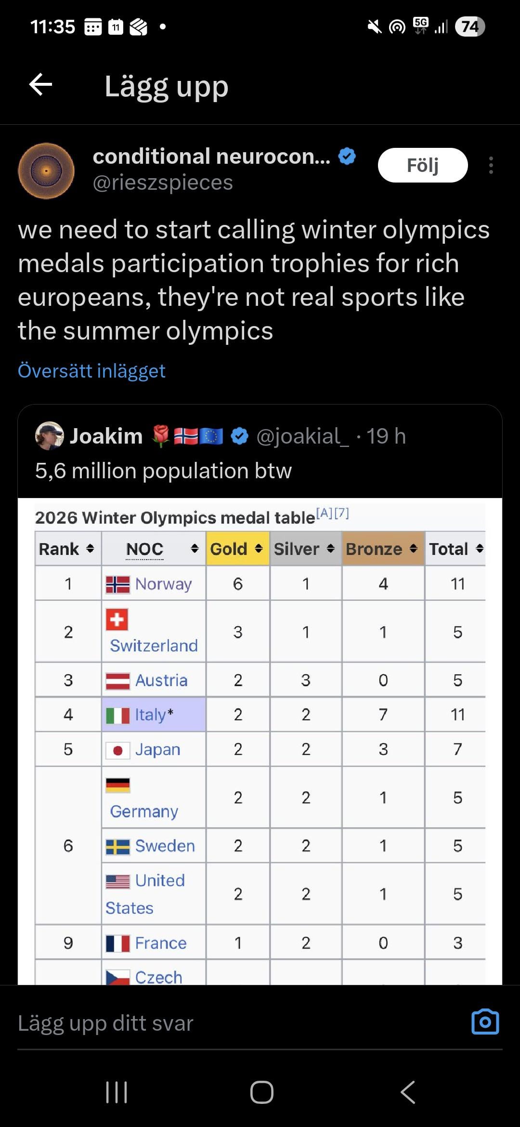Sort medal table by Total column
Viewport: 520px width, 1127px height.
click(x=479, y=549)
